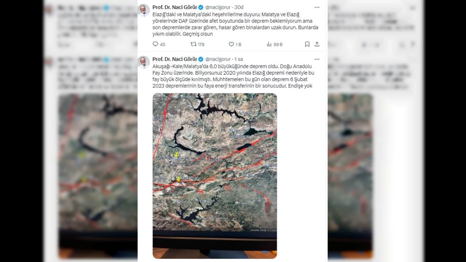Click @nacigorur handle on second tweet
Image resolution: width=466 pixels, height=262 pixels.
pos(218,59)
